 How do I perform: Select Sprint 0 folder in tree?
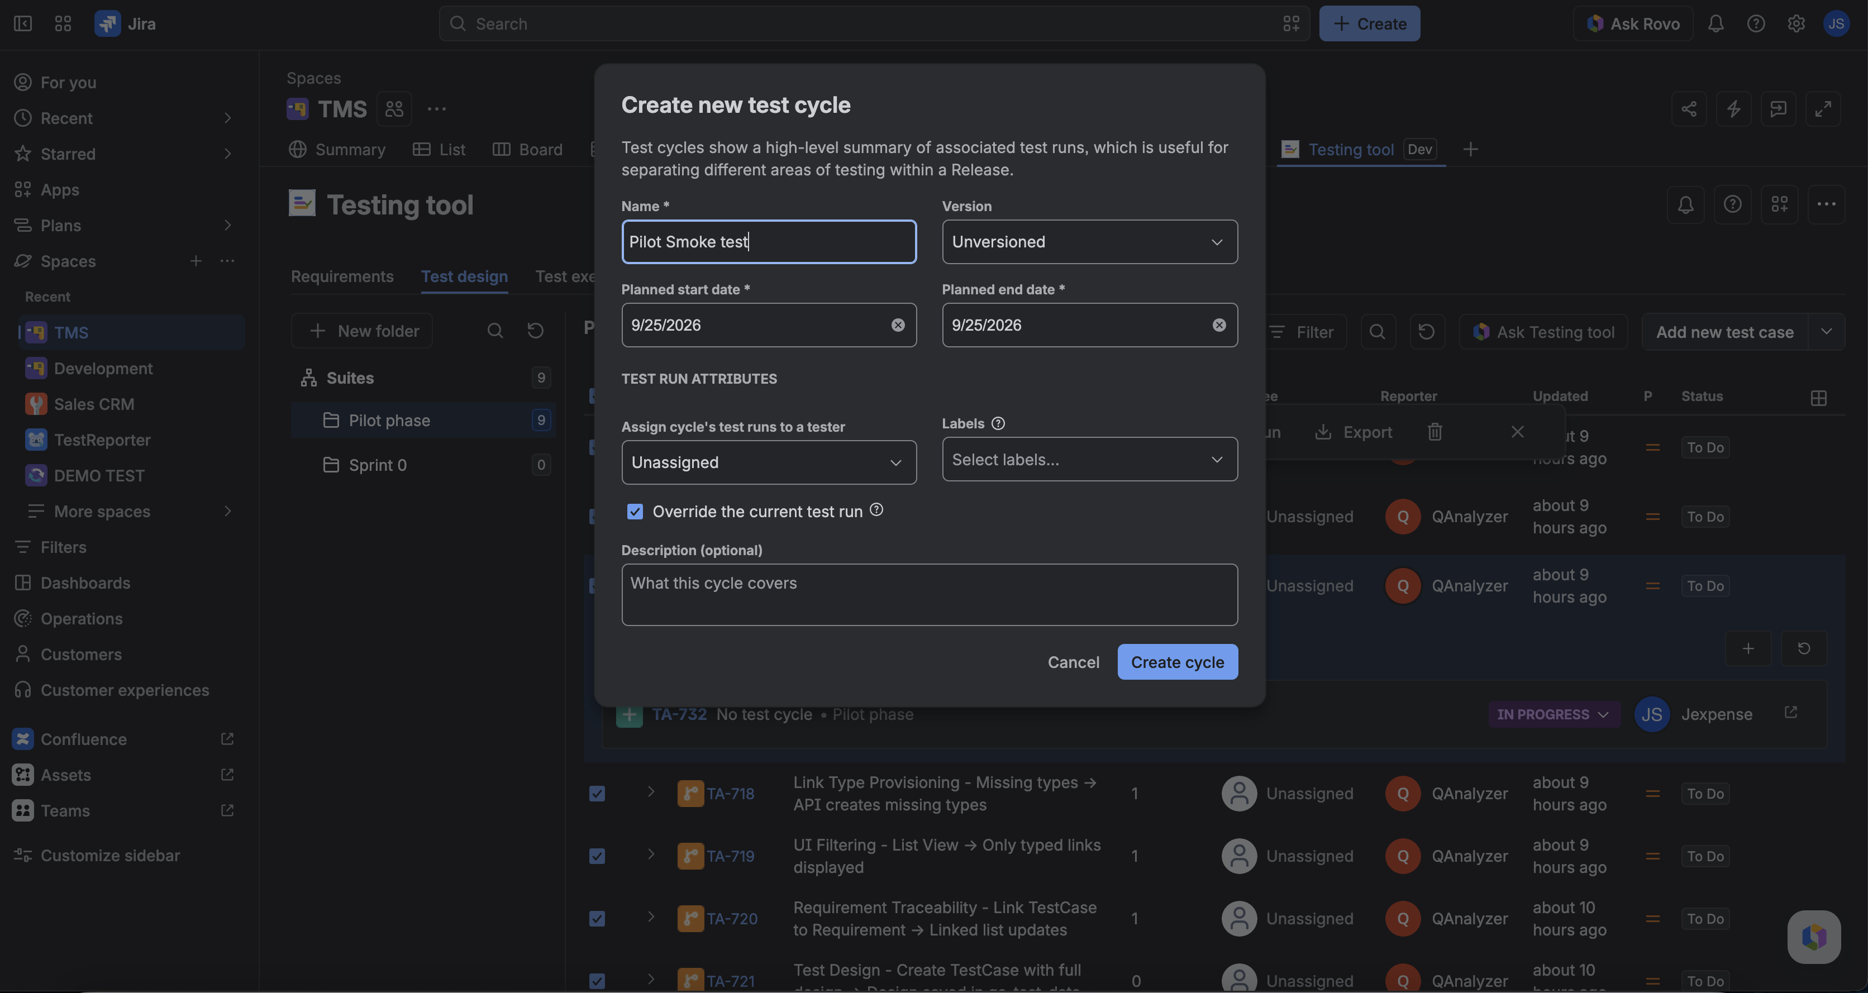[423, 465]
